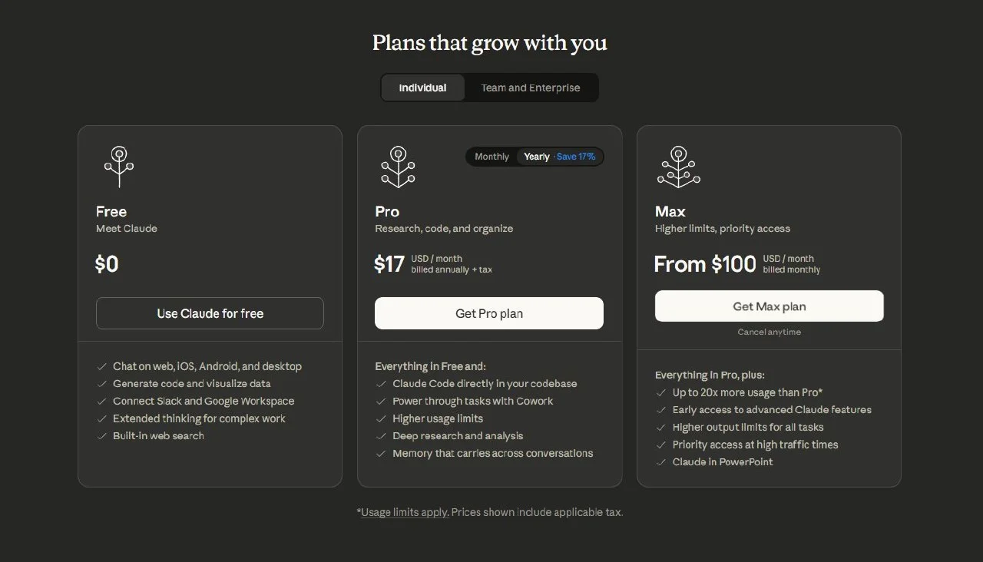Switch billing to Monthly
The image size is (983, 562).
[491, 157]
